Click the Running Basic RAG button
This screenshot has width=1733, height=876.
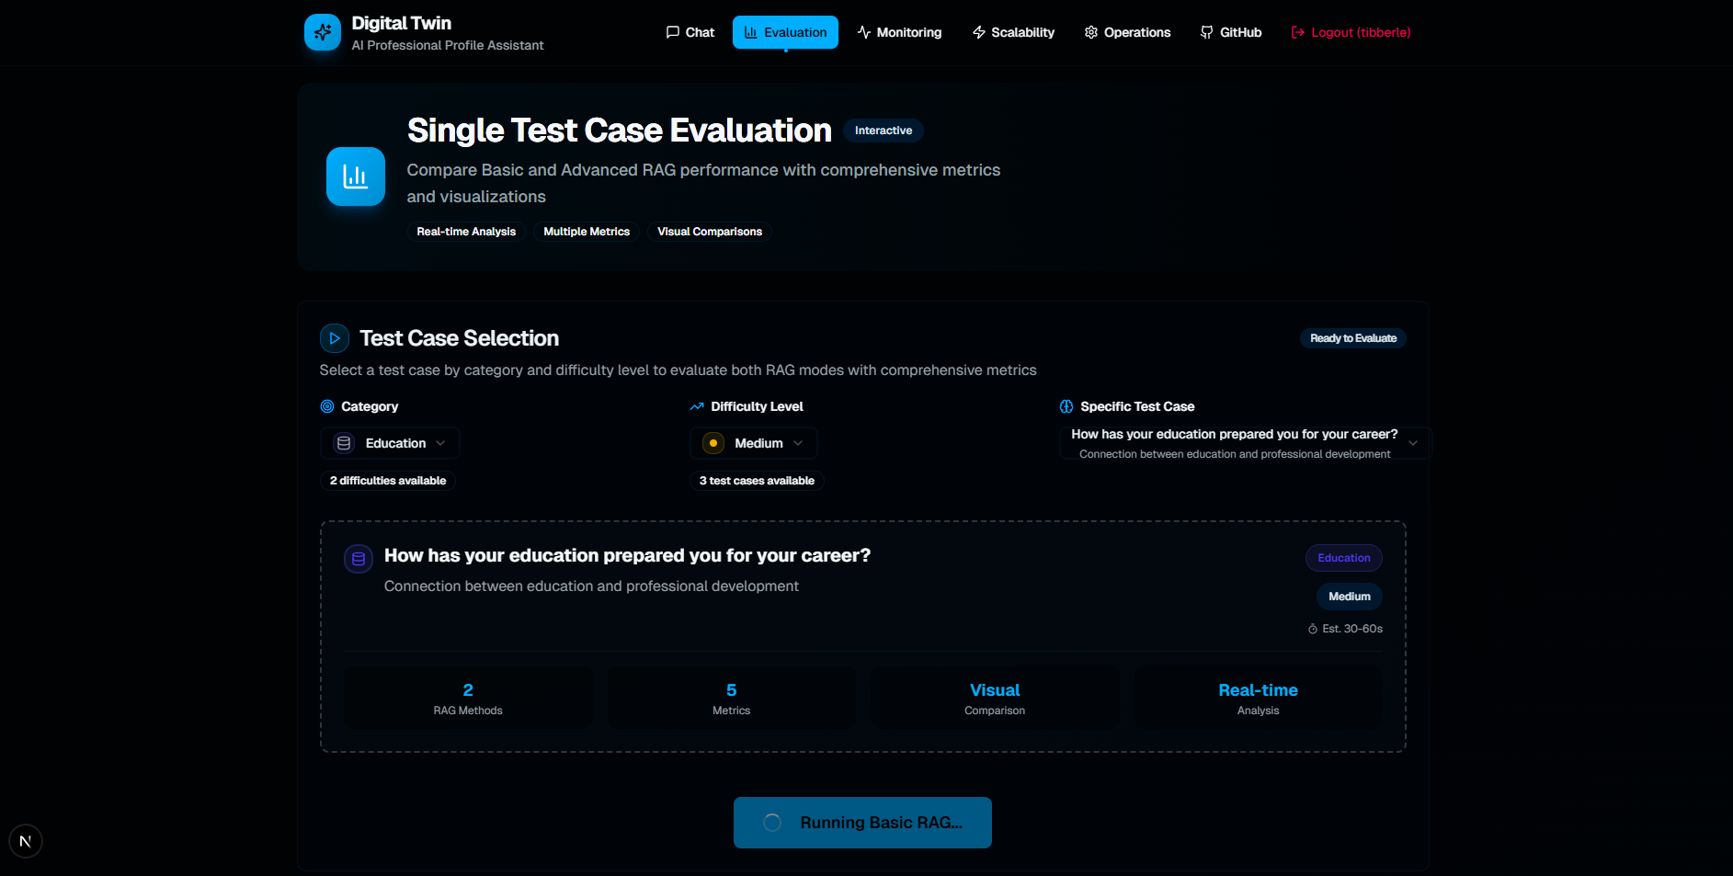[x=861, y=822]
